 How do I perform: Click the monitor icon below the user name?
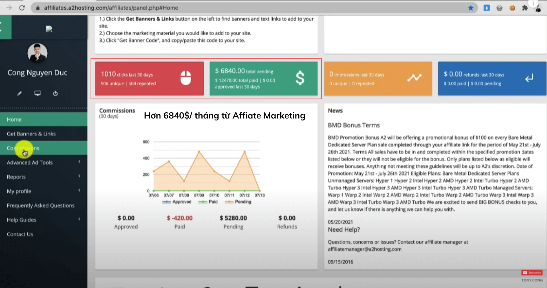tap(38, 93)
